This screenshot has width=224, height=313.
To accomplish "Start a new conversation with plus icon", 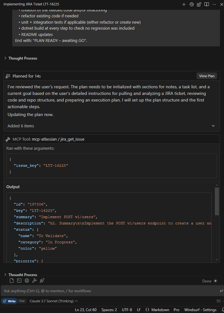I will [x=184, y=4].
